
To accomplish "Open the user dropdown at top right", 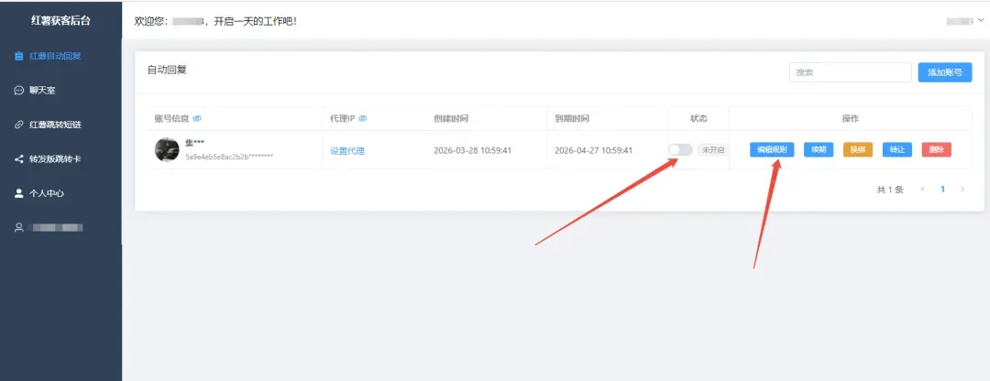I will (964, 21).
